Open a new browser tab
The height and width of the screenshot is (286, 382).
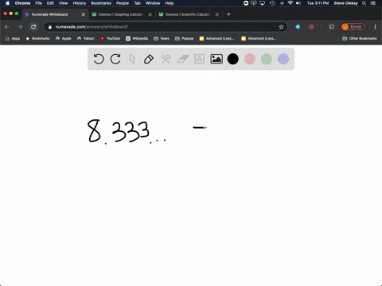point(228,14)
